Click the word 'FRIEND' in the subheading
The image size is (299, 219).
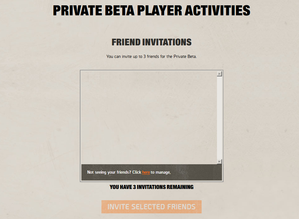pos(126,42)
